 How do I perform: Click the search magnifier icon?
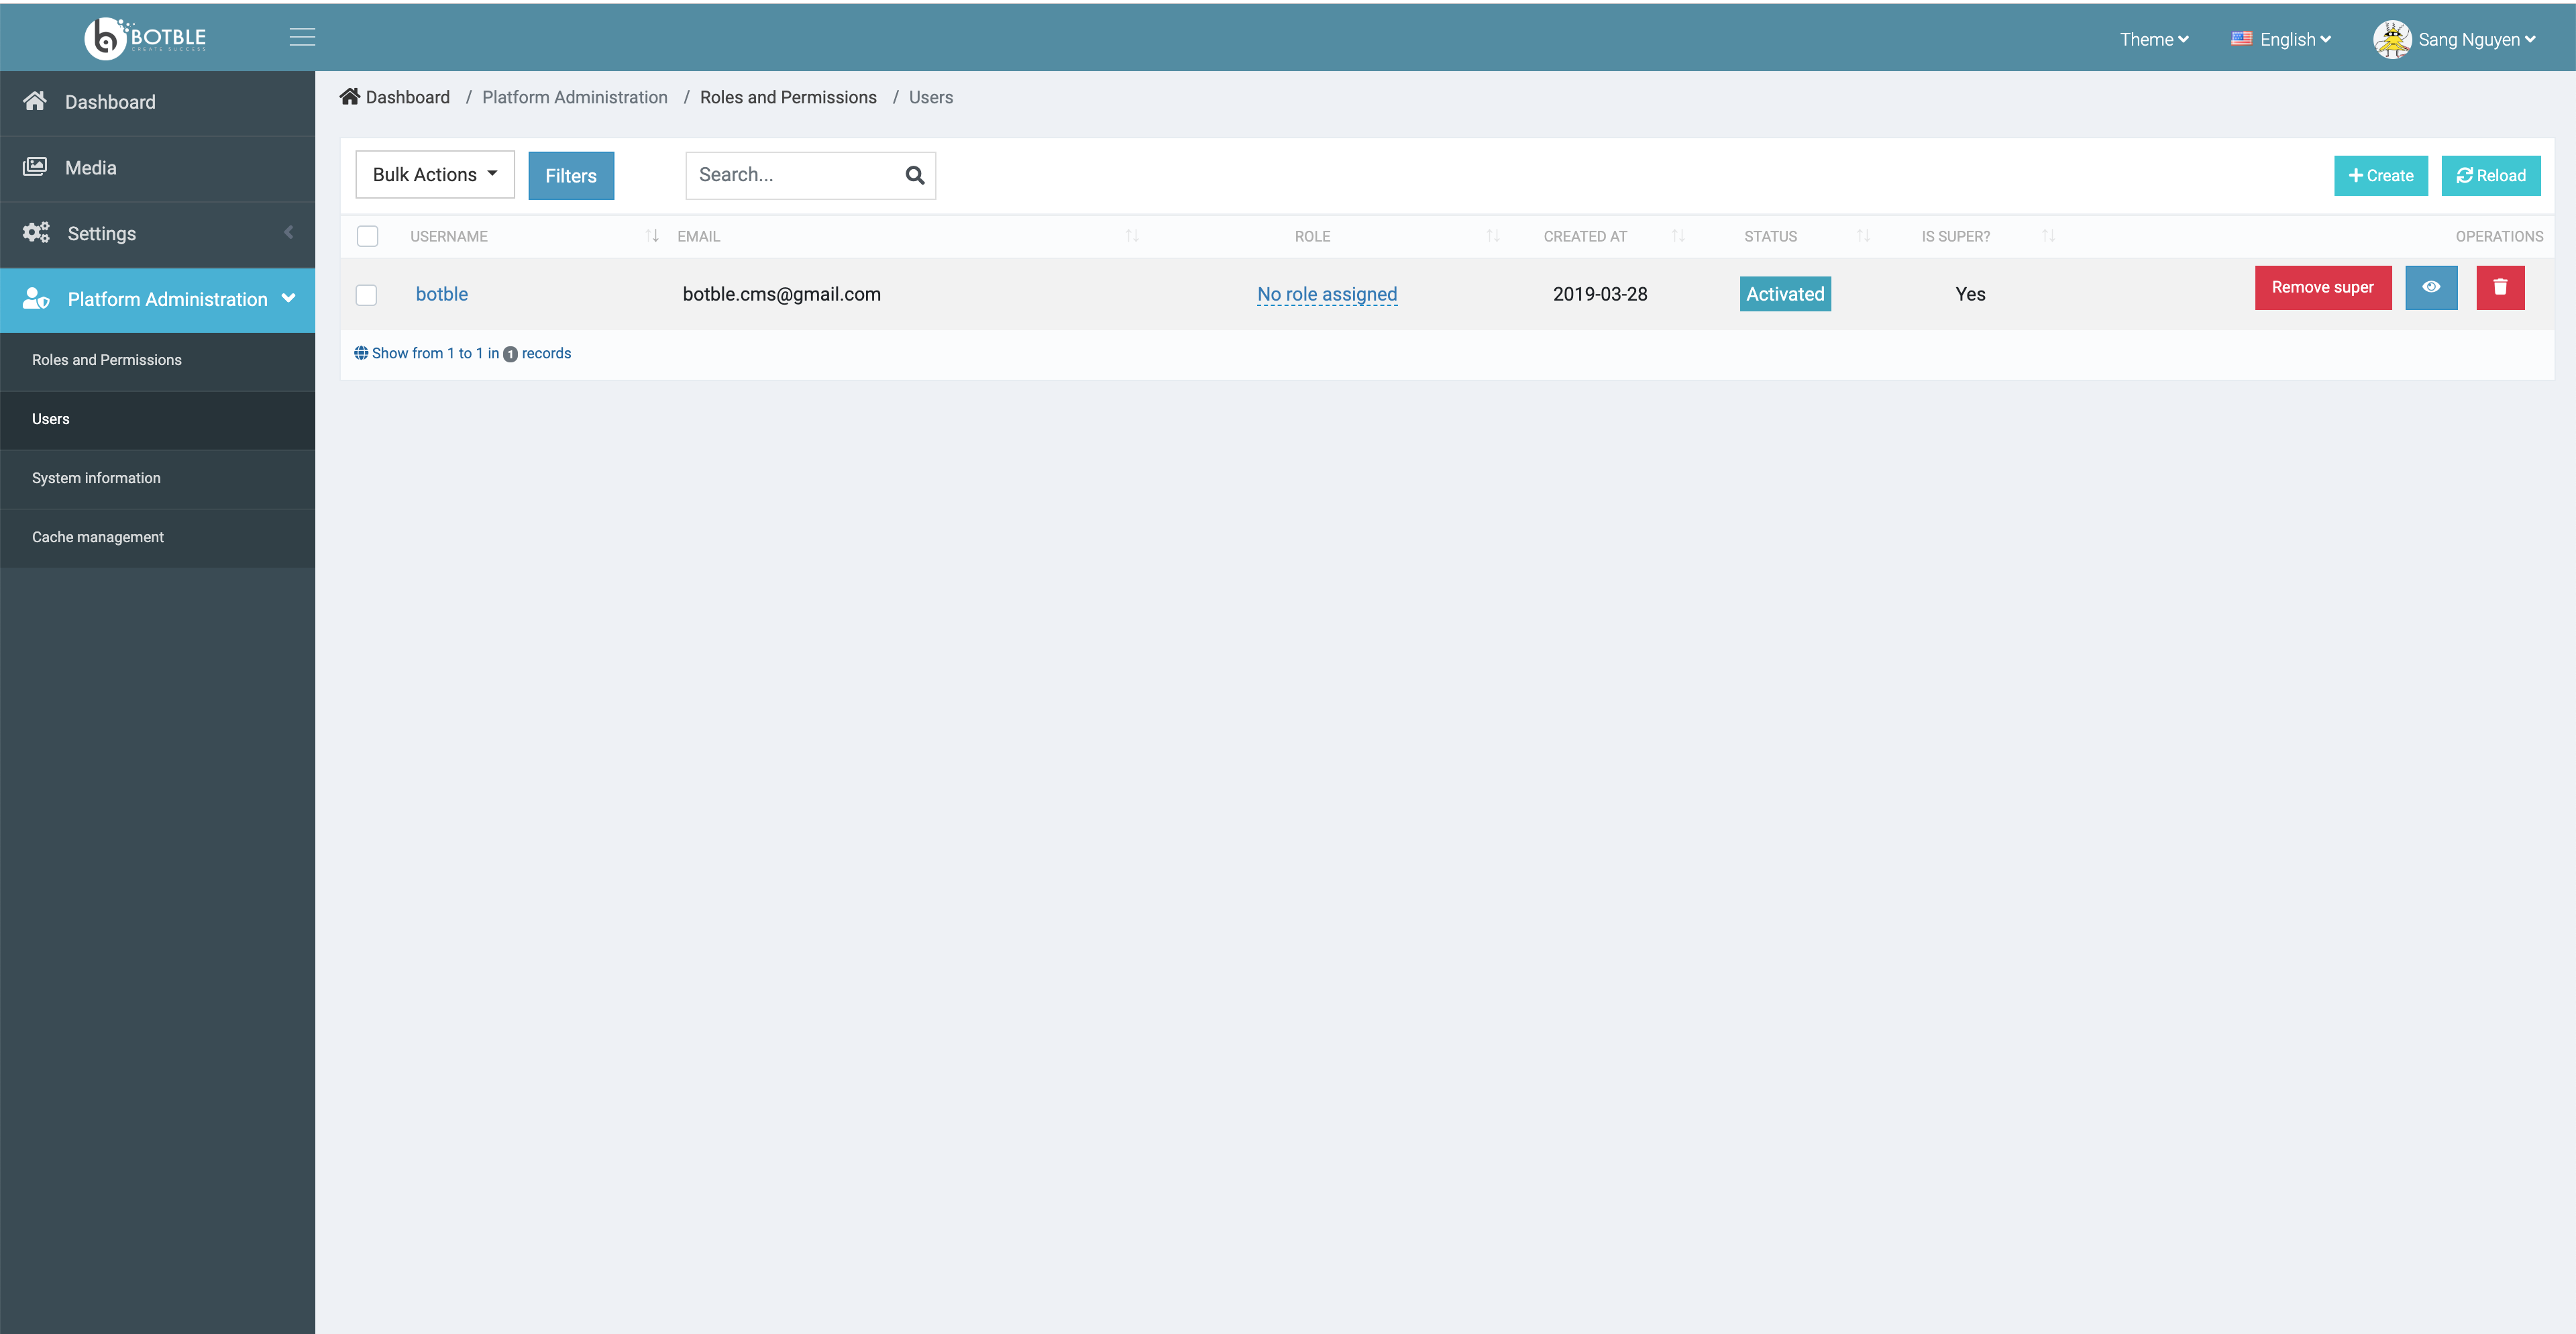point(914,175)
